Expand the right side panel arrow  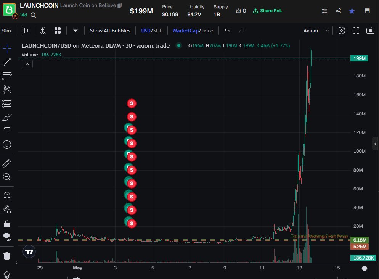375,144
